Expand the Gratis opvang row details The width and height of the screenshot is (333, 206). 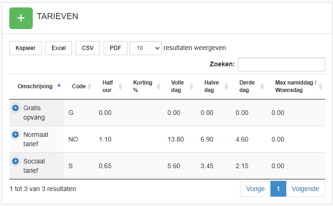[x=15, y=108]
